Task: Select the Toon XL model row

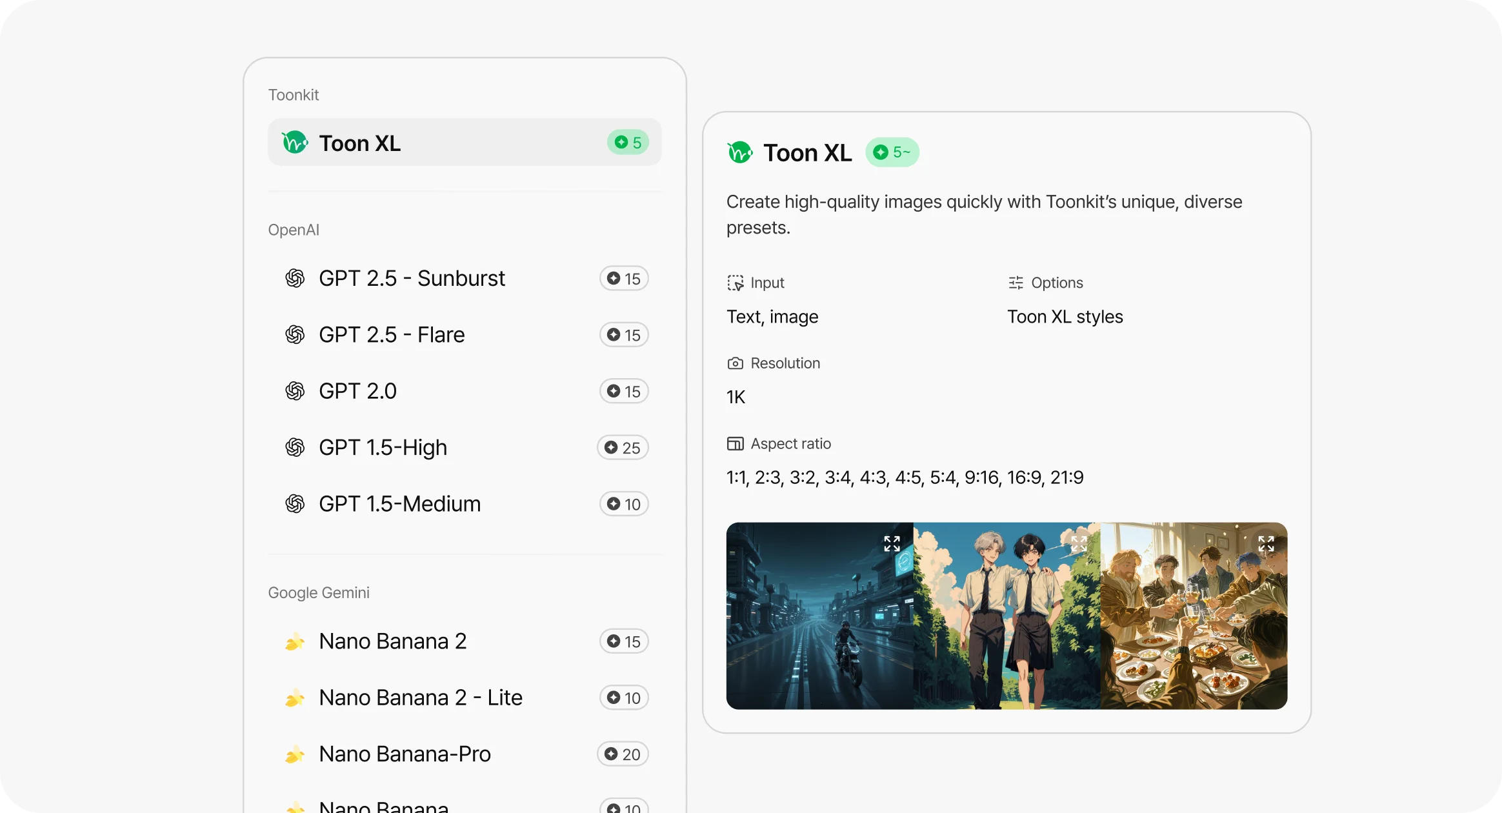Action: (x=465, y=143)
